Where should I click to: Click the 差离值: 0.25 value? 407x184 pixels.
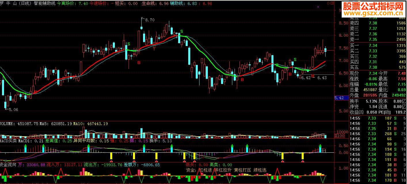[59, 141]
